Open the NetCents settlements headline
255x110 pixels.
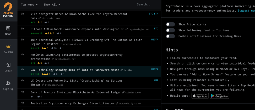click(76, 55)
